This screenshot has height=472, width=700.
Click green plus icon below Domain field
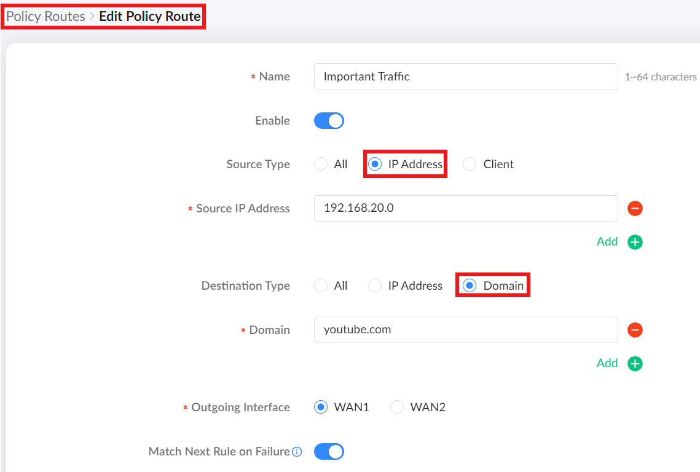pyautogui.click(x=635, y=364)
